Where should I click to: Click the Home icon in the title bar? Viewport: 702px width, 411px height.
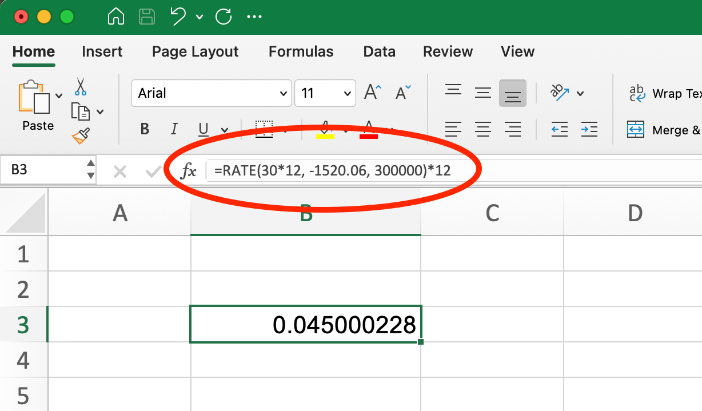pos(116,16)
